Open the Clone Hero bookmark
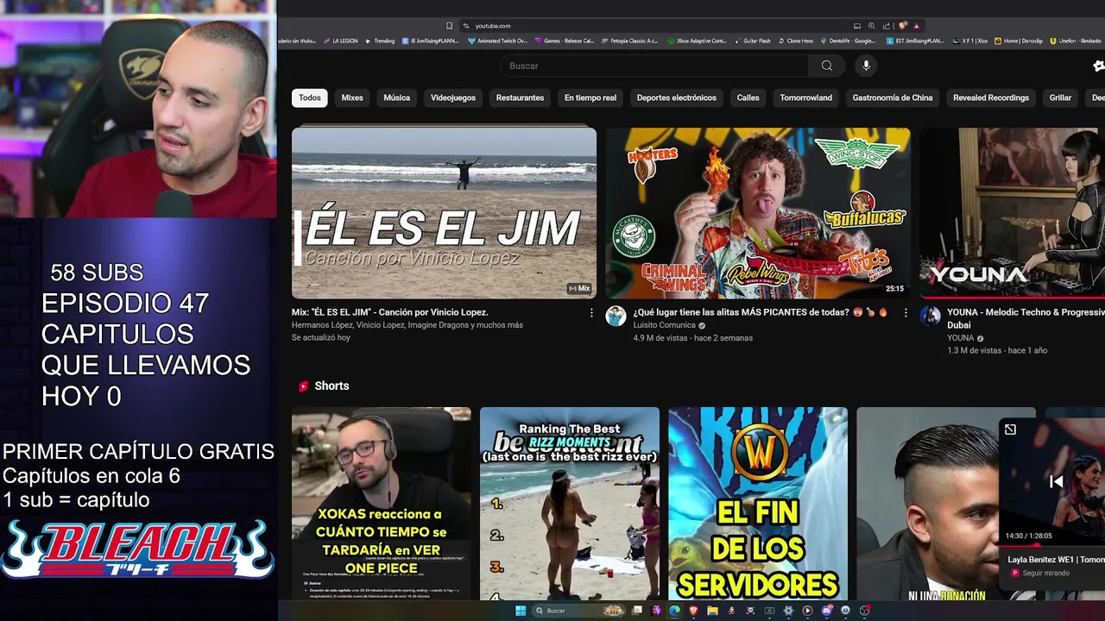Screen dimensions: 1105x621 795,41
